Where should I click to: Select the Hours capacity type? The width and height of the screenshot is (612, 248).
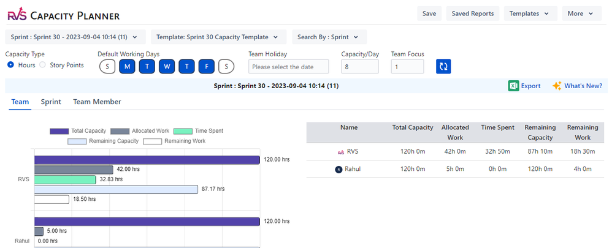tap(11, 65)
